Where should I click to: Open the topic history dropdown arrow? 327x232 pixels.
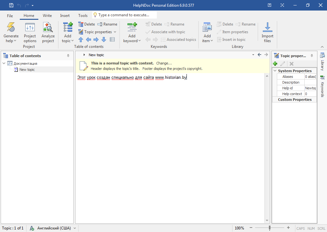[253, 55]
